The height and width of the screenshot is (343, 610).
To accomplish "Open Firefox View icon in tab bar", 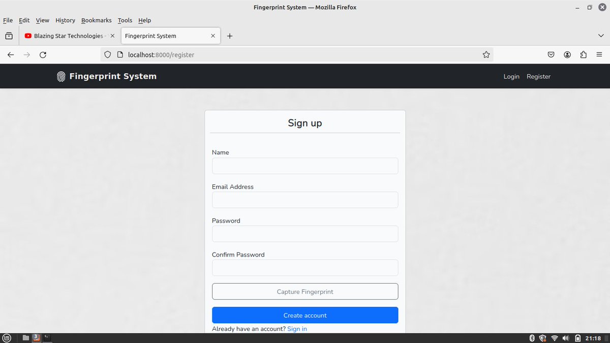I will (9, 36).
